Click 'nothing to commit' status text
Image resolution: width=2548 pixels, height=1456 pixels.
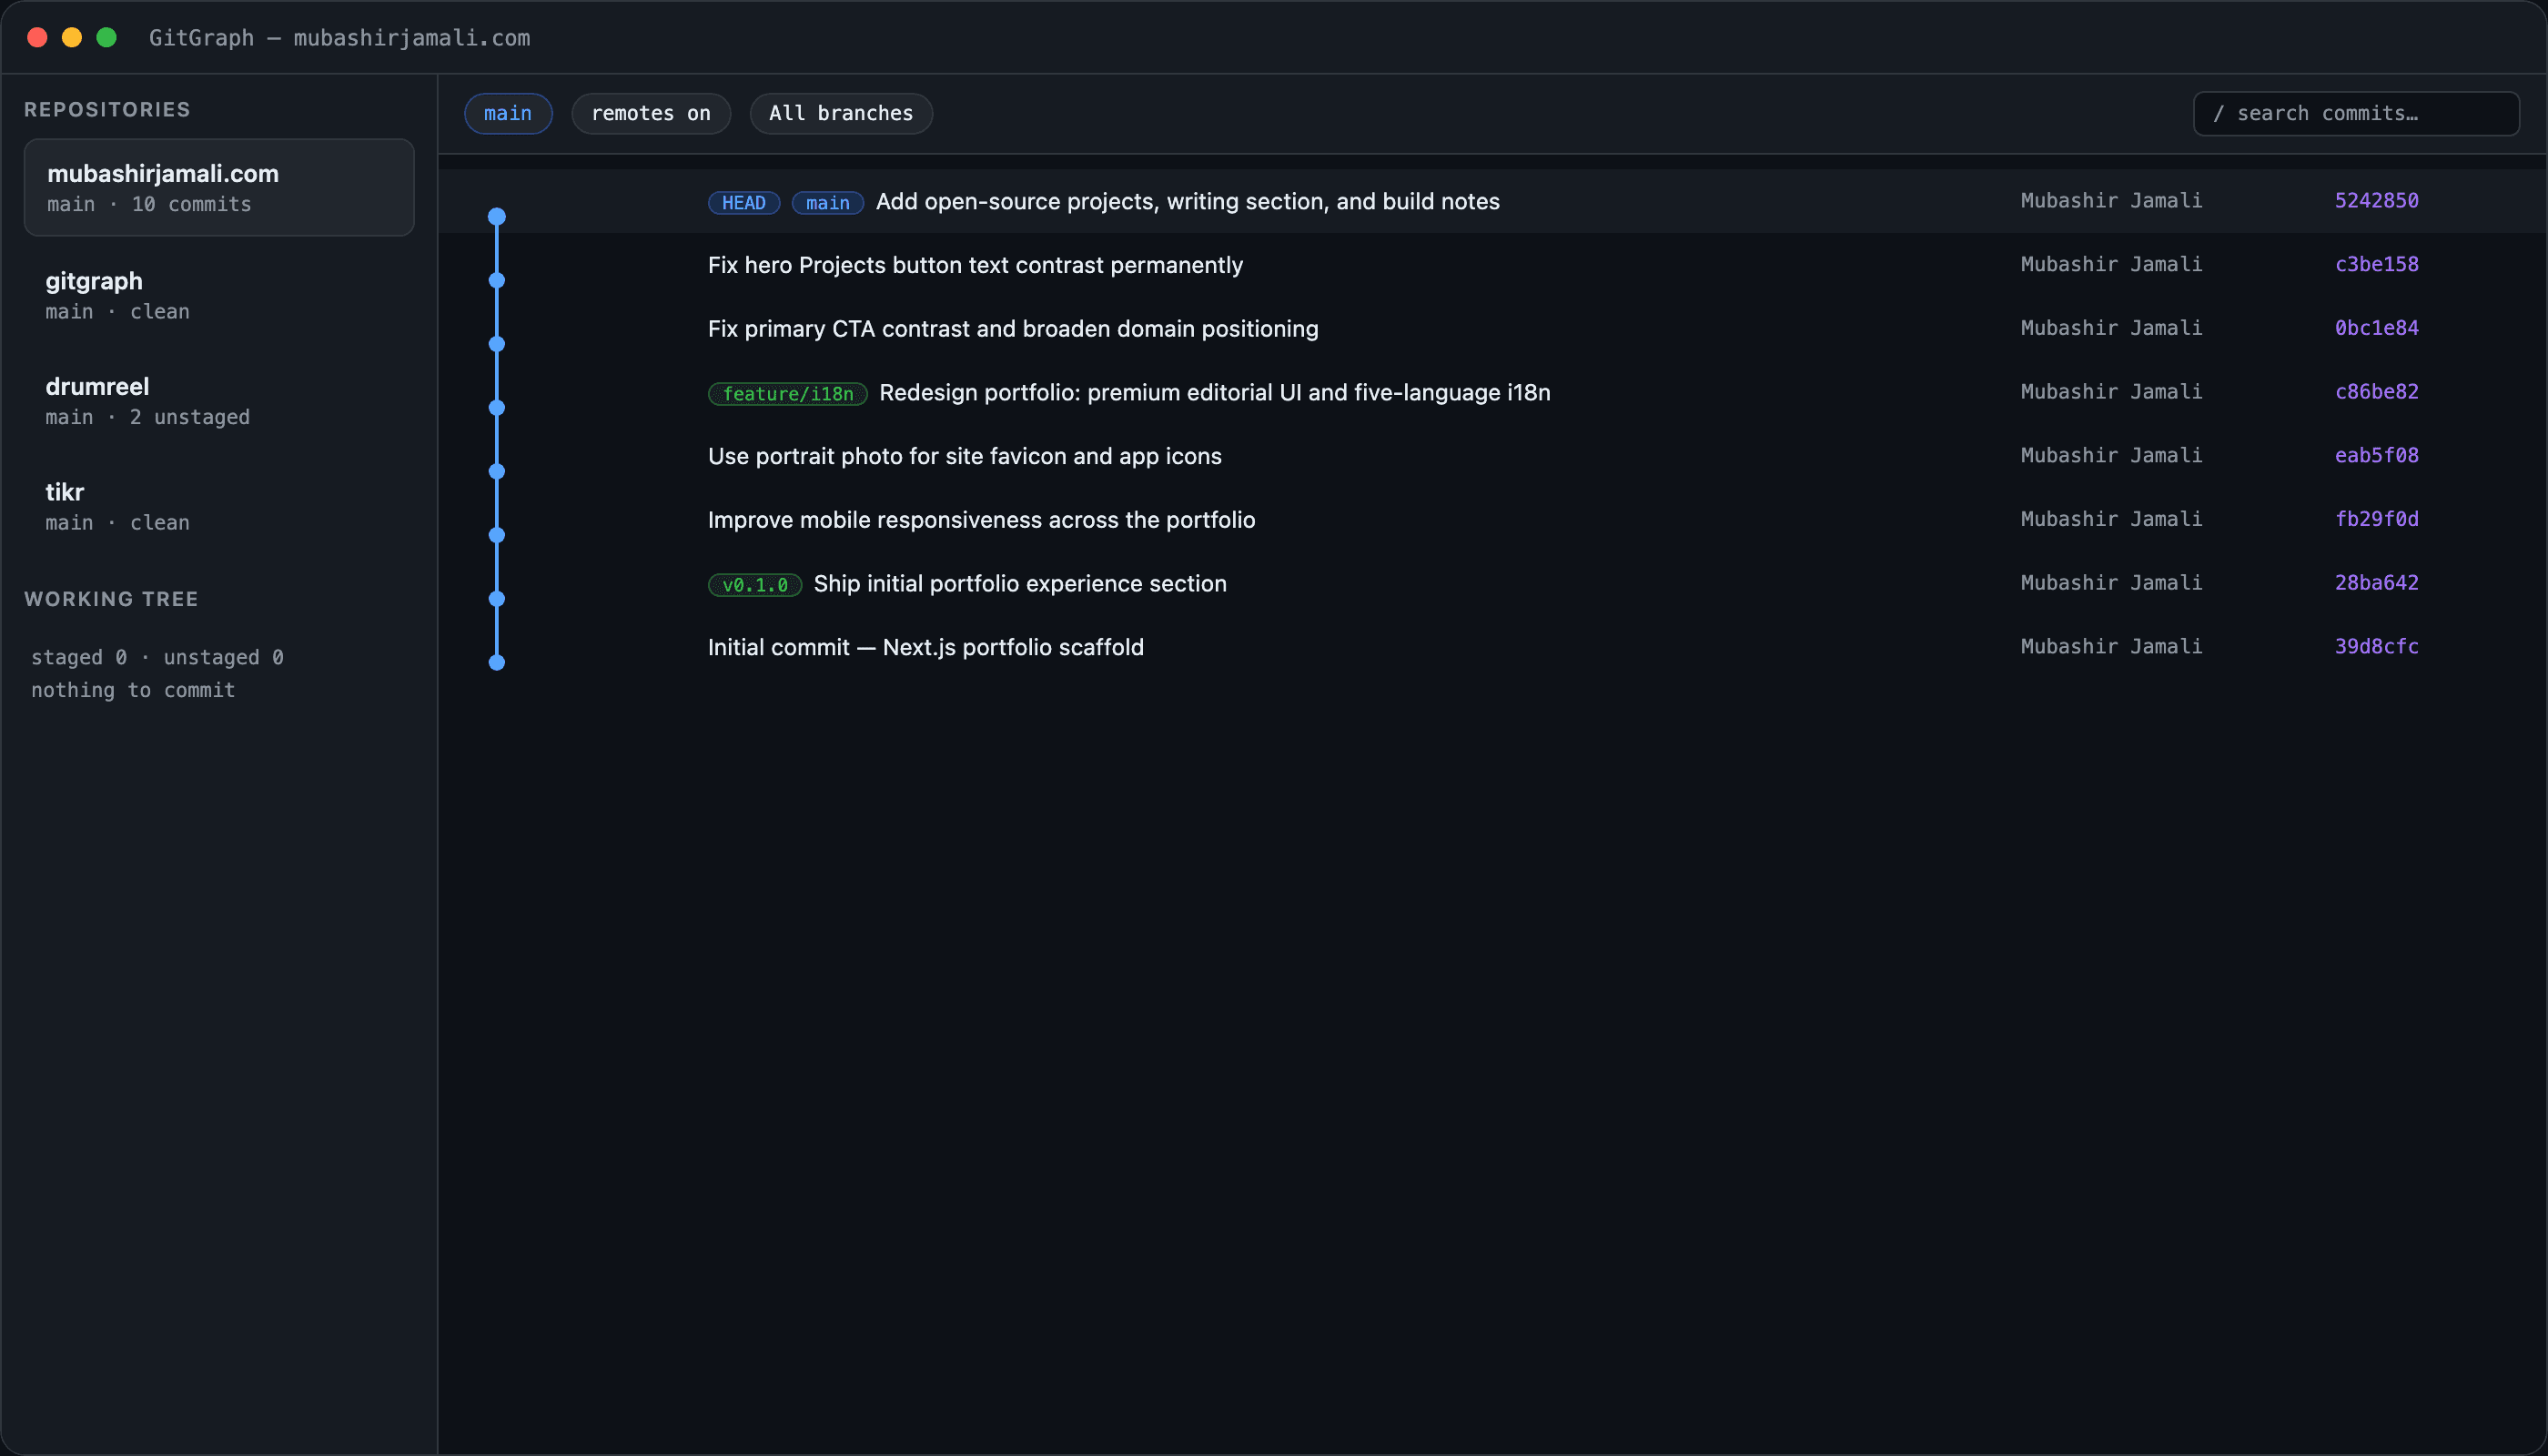[x=133, y=690]
